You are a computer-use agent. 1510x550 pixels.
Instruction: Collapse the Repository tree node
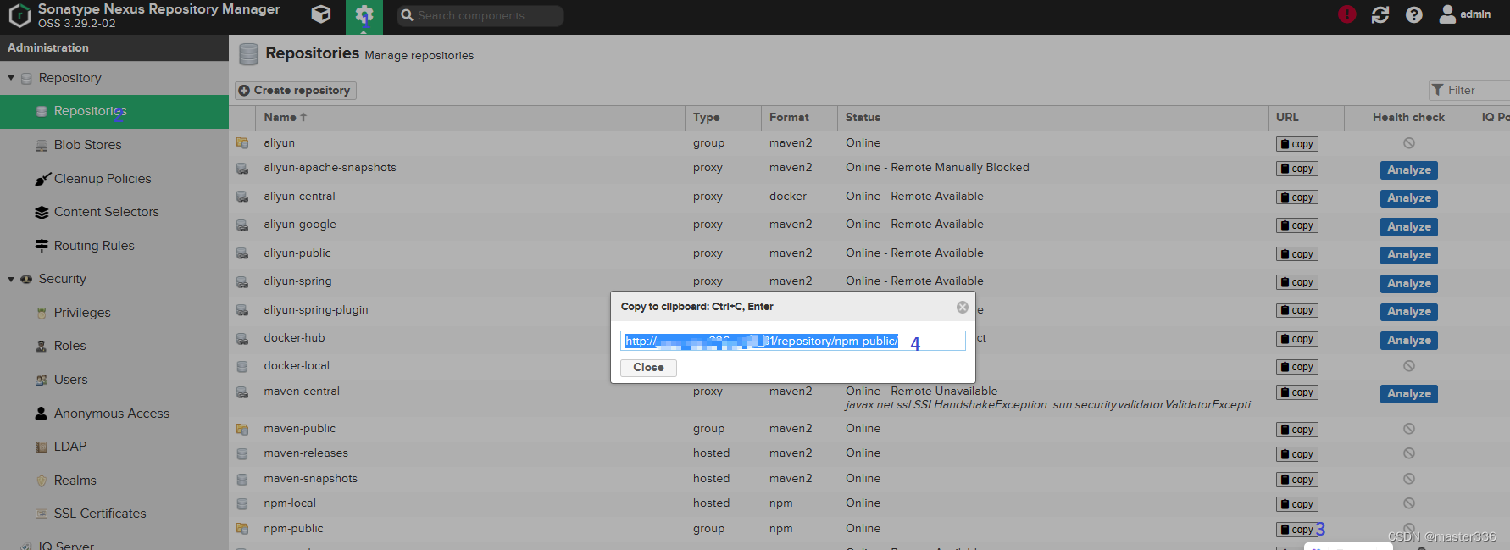[x=11, y=78]
